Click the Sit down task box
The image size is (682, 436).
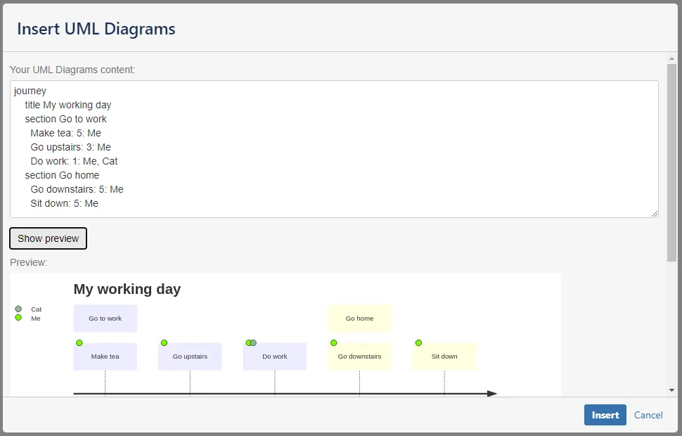coord(444,357)
